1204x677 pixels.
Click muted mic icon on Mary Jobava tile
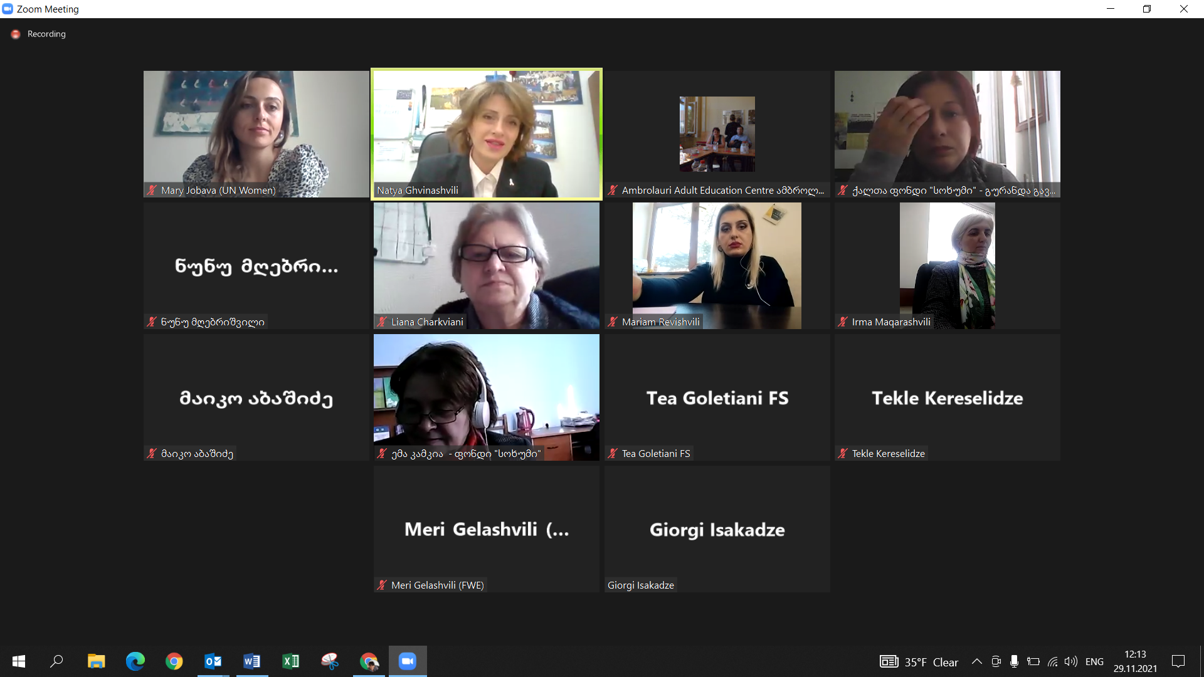coord(152,190)
